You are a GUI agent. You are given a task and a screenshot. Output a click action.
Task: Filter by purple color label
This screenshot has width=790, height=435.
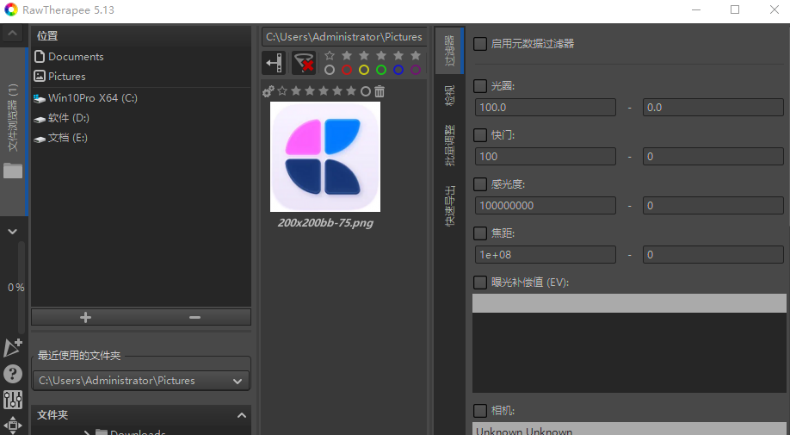coord(415,70)
